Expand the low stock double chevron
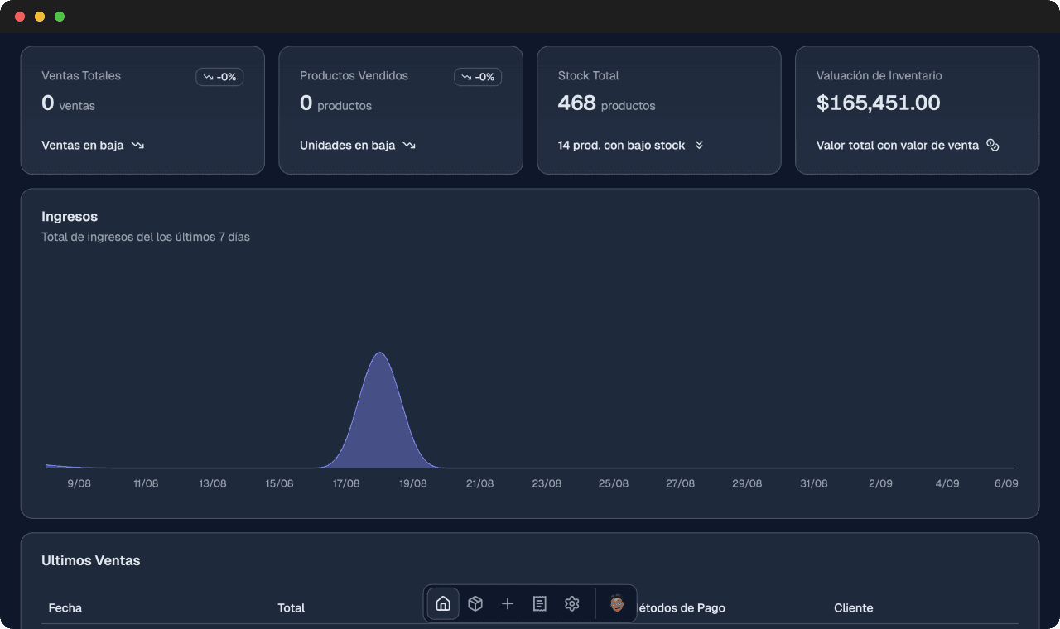The width and height of the screenshot is (1060, 629). tap(699, 146)
